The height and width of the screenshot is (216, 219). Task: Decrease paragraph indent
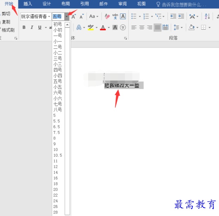point(173,16)
